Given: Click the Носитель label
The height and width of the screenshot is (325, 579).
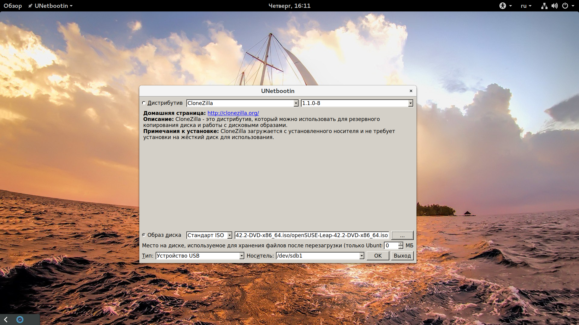Looking at the screenshot, I should (x=260, y=256).
